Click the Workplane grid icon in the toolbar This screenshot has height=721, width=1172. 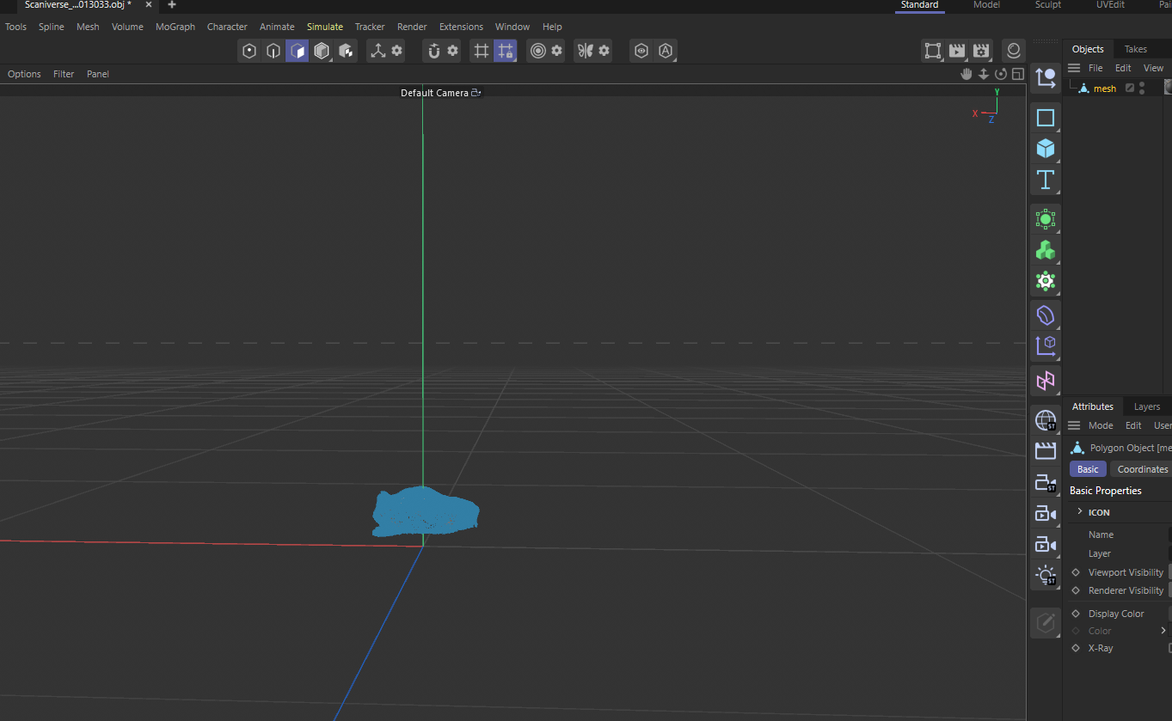pyautogui.click(x=481, y=51)
